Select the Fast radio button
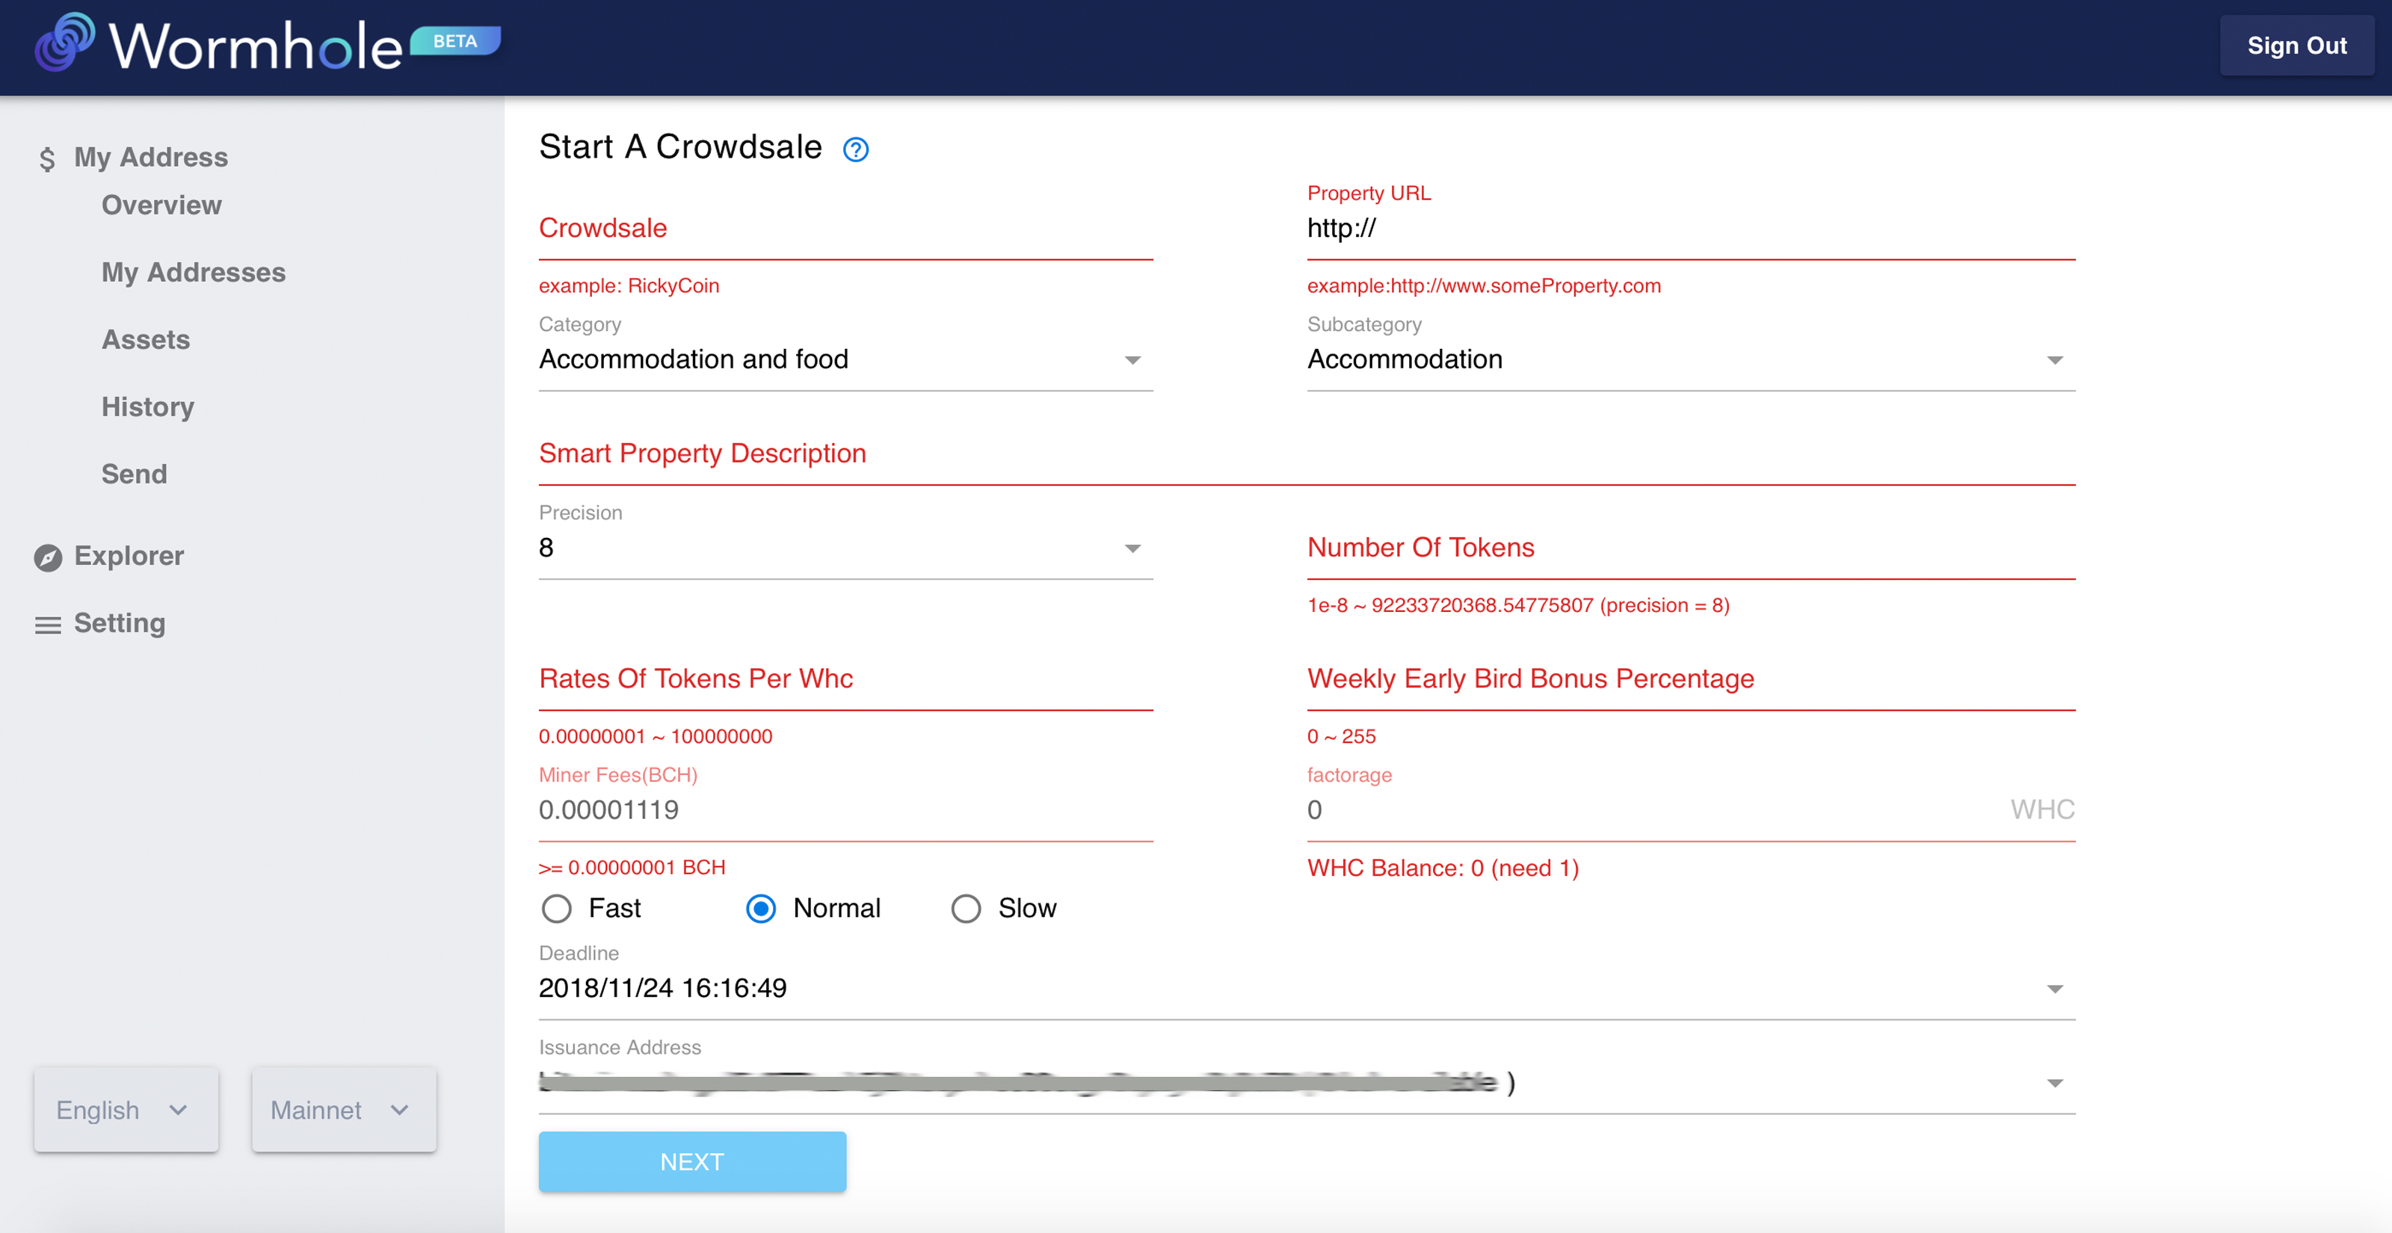The width and height of the screenshot is (2392, 1233). [557, 907]
